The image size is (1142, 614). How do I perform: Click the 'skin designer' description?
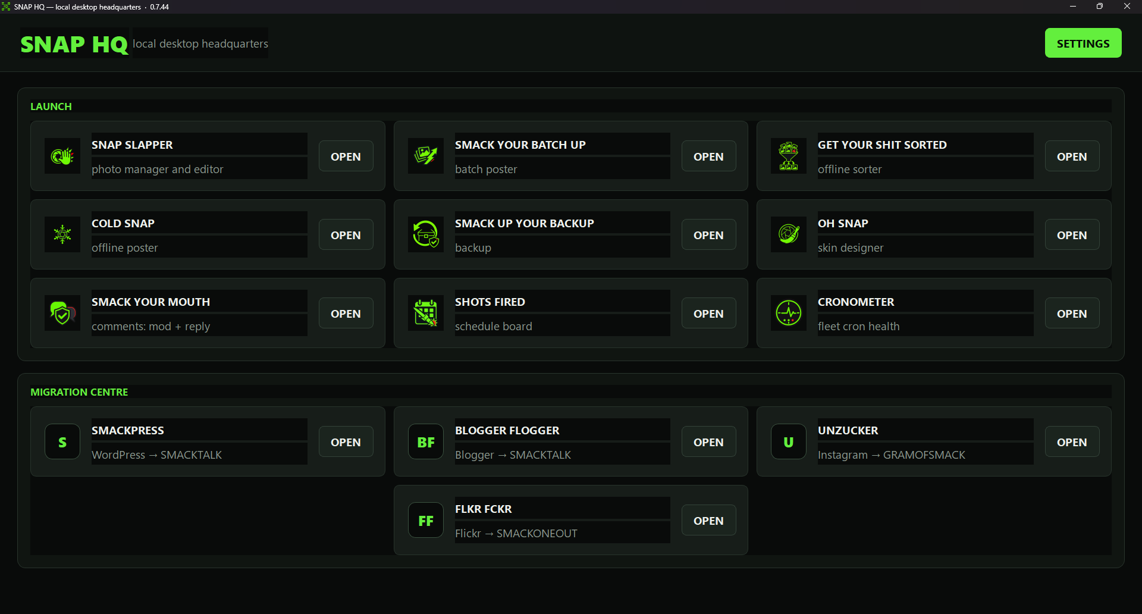[851, 248]
